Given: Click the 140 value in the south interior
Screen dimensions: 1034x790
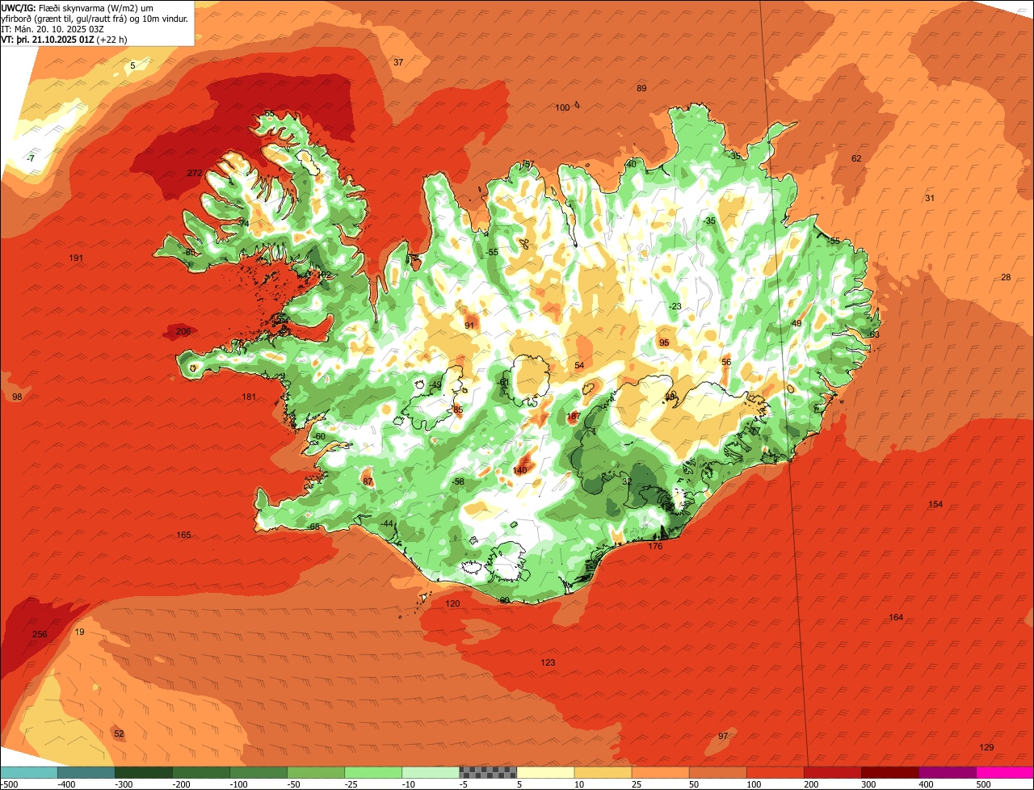Looking at the screenshot, I should 519,470.
